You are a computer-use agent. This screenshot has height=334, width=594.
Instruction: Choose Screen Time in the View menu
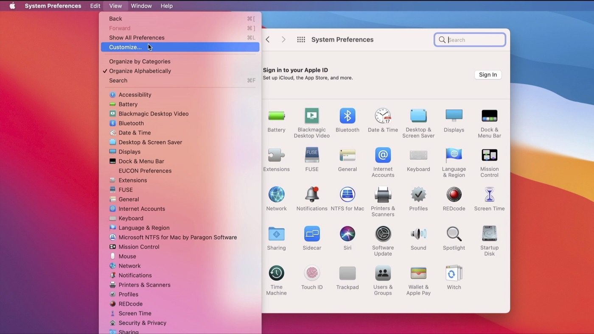click(x=180, y=313)
